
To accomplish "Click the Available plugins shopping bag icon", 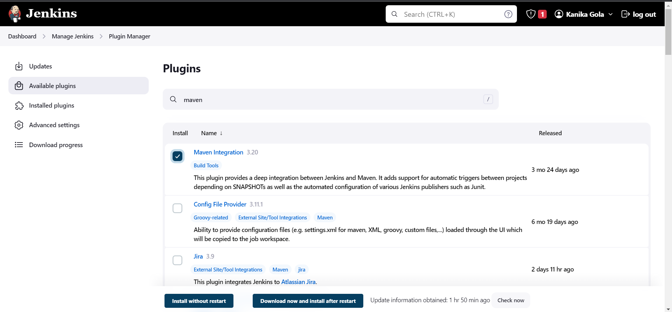I will click(x=19, y=86).
